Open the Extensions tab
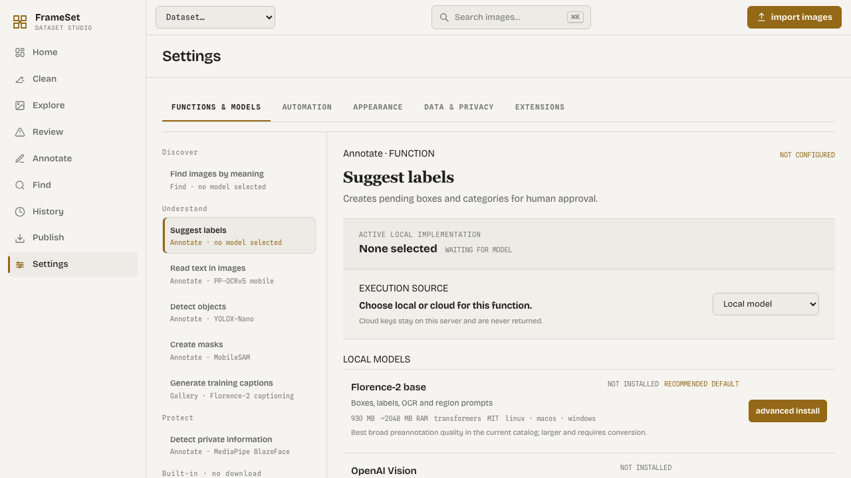Viewport: 851px width, 478px height. (x=540, y=107)
